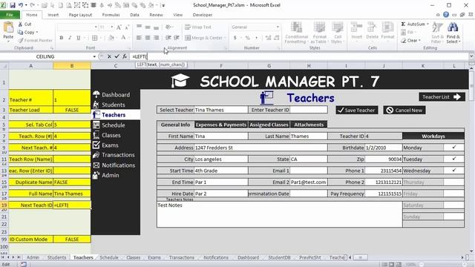Click the Insert Function fx icon
Viewport: 475px width, 267px height.
pos(125,56)
